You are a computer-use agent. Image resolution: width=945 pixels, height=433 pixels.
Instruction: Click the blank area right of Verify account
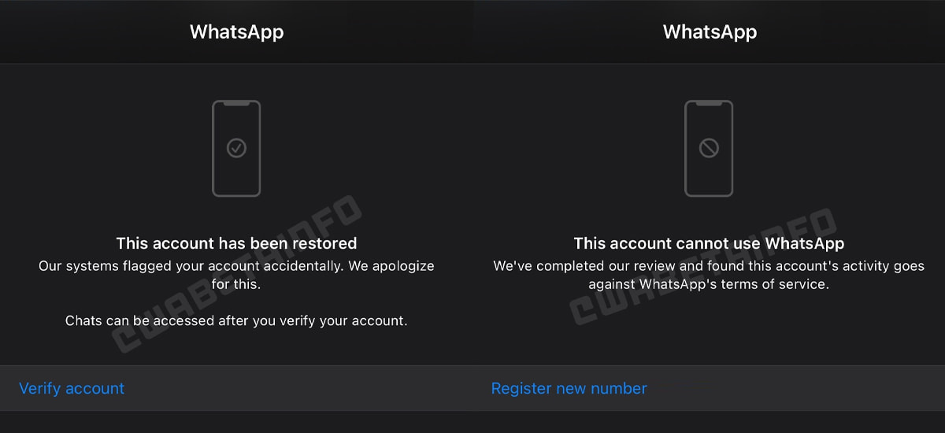(x=315, y=388)
